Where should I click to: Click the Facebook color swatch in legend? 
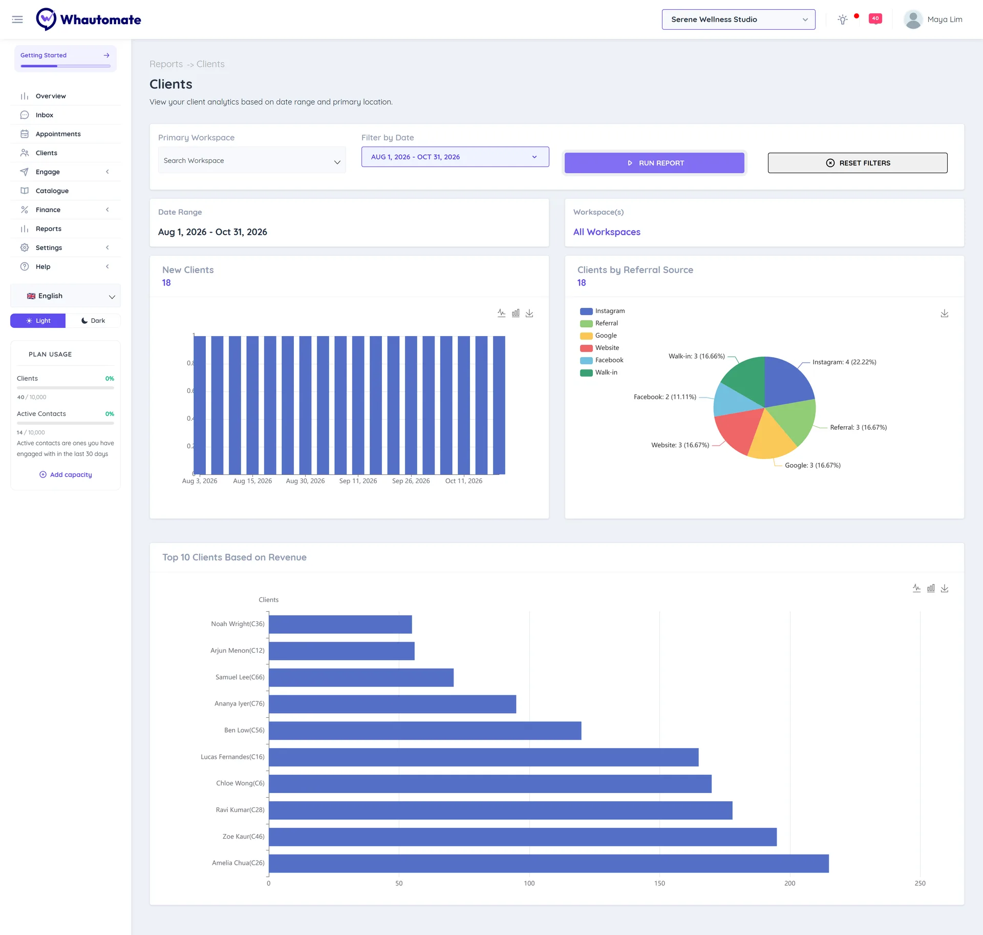tap(586, 361)
